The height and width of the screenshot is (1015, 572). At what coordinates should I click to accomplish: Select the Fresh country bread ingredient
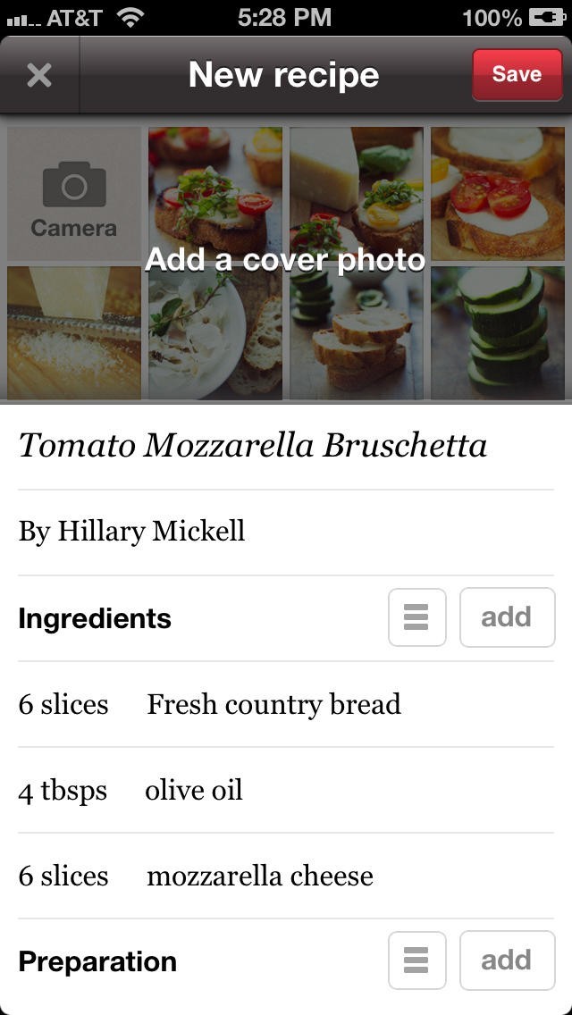coord(273,705)
